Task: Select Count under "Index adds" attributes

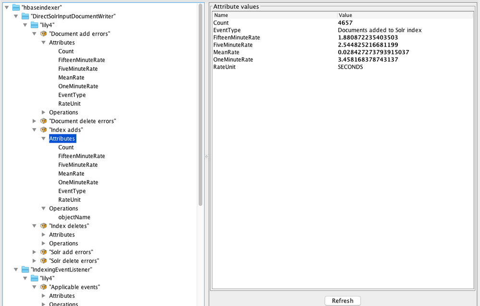Action: click(x=66, y=147)
